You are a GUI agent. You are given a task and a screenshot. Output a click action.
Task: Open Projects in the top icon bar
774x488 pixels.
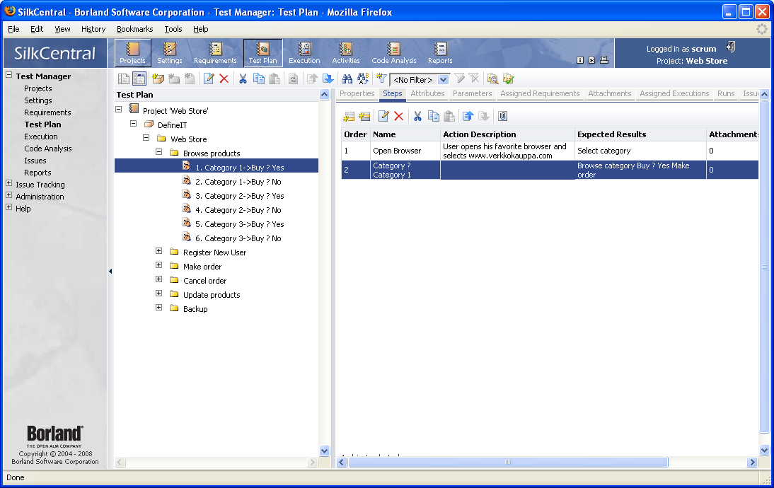[132, 53]
